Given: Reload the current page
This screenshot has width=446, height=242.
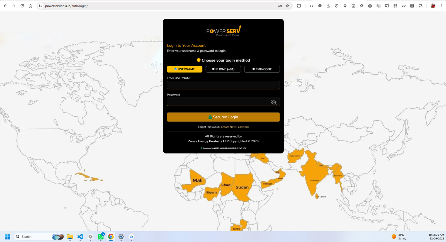Looking at the screenshot, I should click(x=22, y=6).
